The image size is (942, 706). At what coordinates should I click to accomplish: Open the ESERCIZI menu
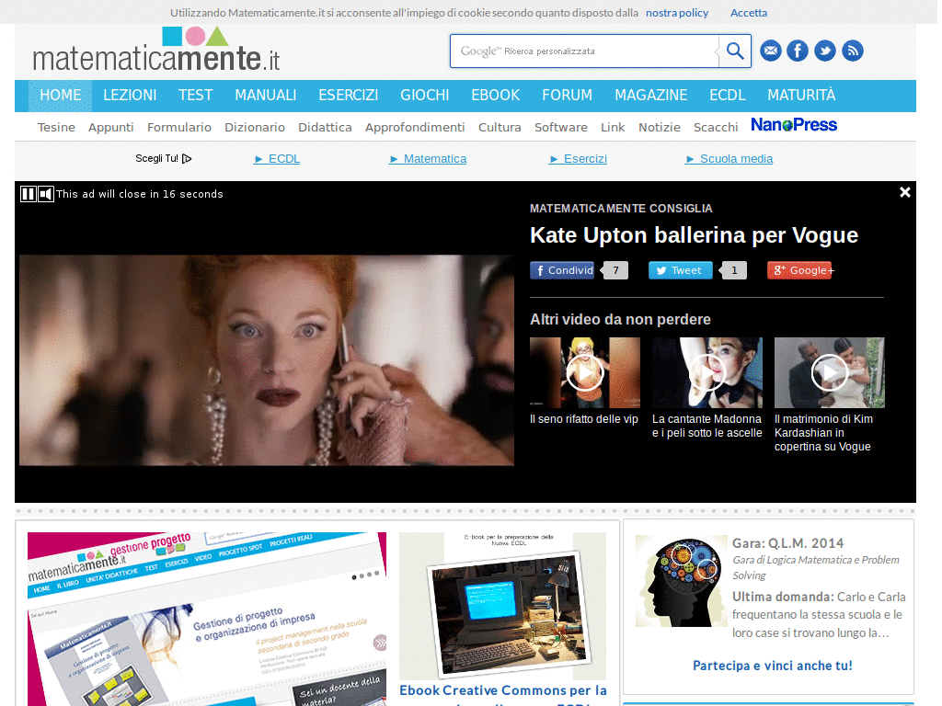click(349, 96)
